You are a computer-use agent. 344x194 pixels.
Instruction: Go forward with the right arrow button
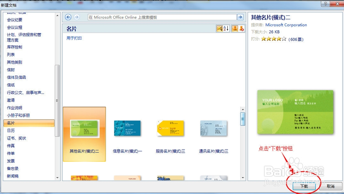(76, 17)
